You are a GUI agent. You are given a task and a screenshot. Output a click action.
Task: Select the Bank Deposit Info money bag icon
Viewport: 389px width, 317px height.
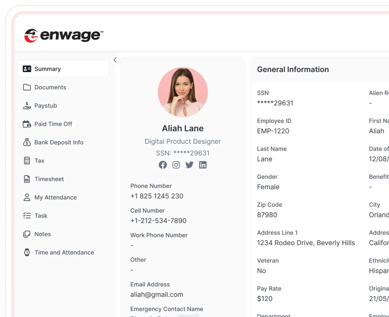point(27,142)
